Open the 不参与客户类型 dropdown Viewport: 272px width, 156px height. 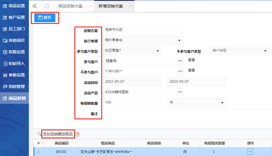[239, 50]
